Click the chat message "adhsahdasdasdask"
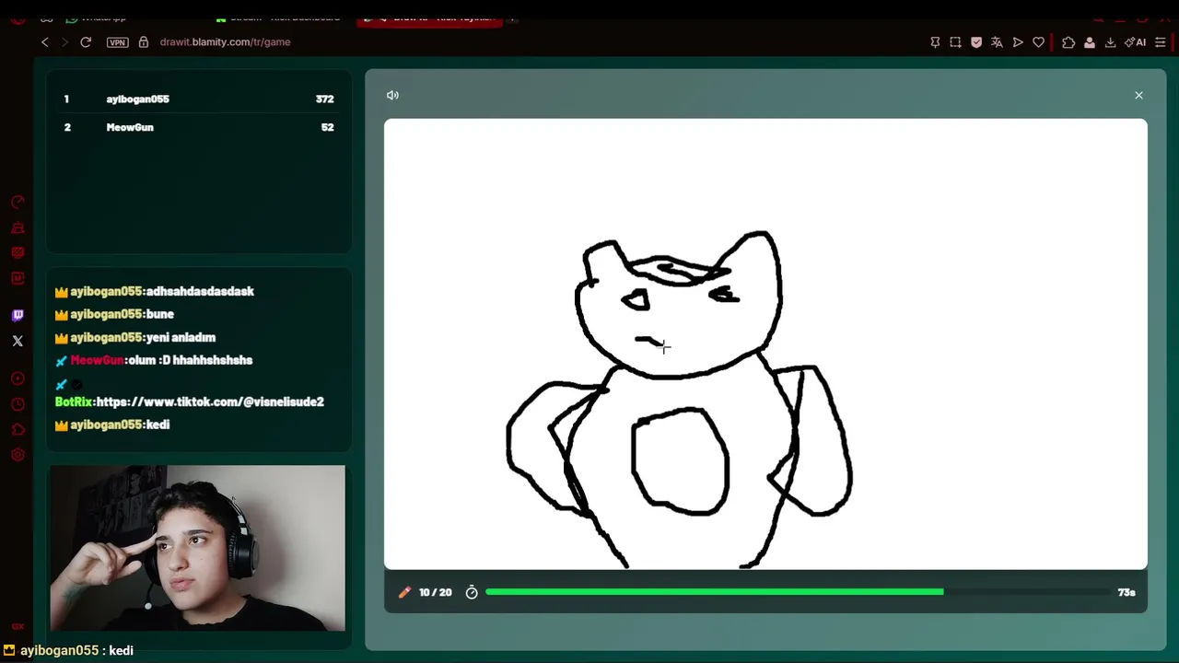This screenshot has width=1179, height=663. point(201,291)
